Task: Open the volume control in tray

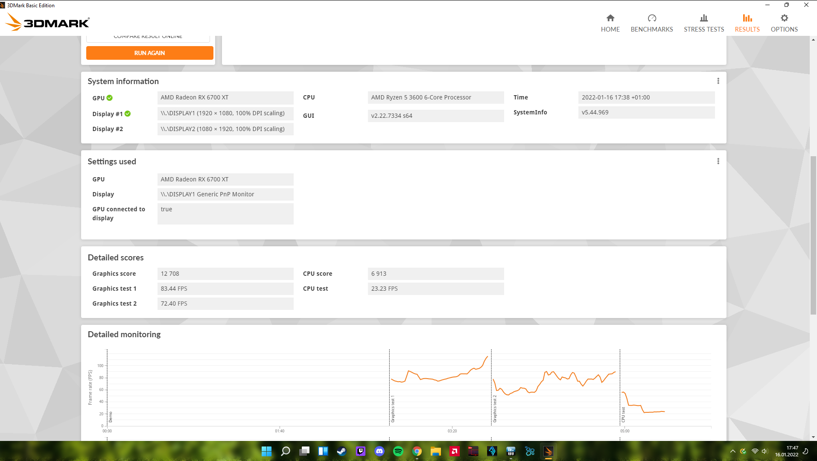Action: (x=764, y=451)
